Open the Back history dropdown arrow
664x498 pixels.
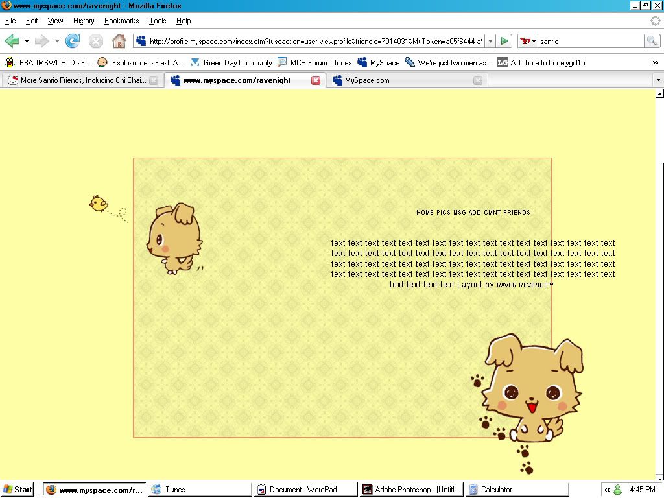[27, 41]
